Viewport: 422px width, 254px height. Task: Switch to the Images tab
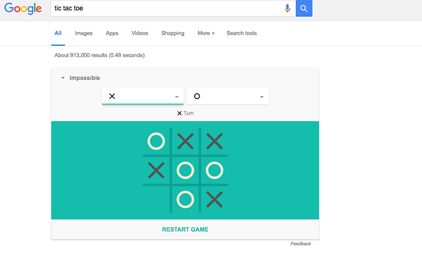pos(83,33)
